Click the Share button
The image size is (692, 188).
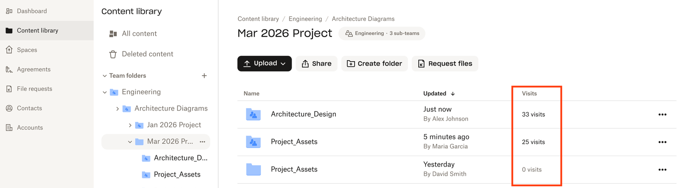[316, 64]
